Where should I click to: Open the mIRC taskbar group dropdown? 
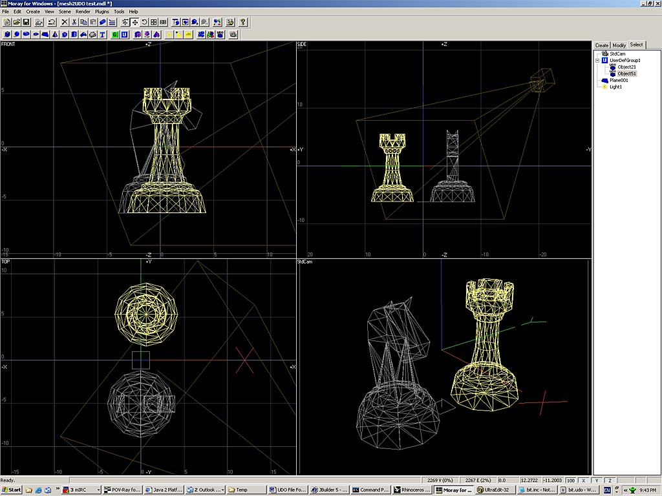pos(98,490)
